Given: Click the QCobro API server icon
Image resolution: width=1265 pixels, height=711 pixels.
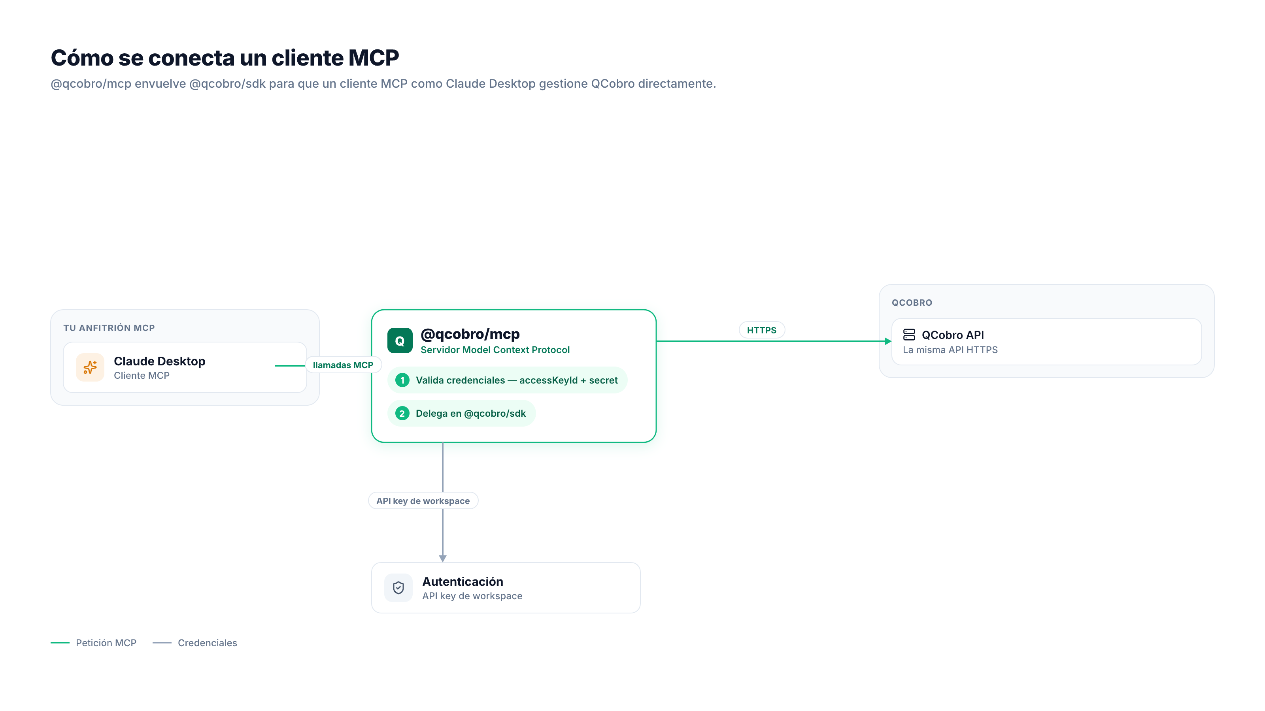Looking at the screenshot, I should coord(909,335).
